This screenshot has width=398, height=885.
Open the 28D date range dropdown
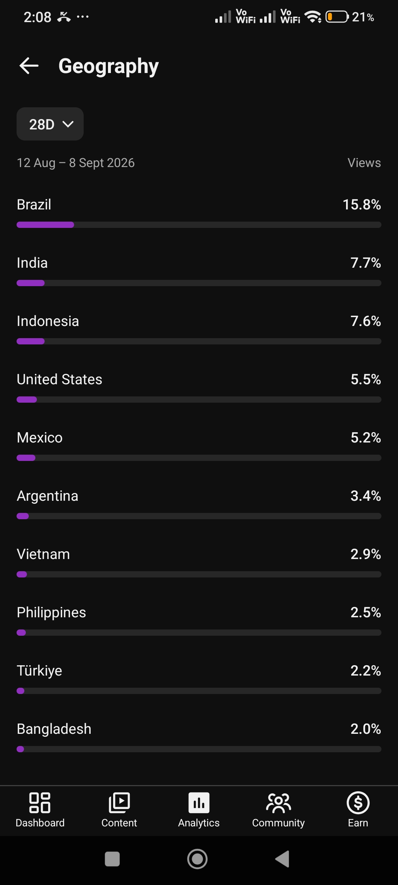coord(50,124)
